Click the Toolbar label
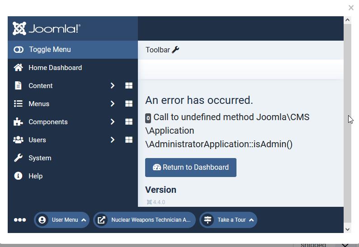This screenshot has height=247, width=359. pyautogui.click(x=158, y=50)
